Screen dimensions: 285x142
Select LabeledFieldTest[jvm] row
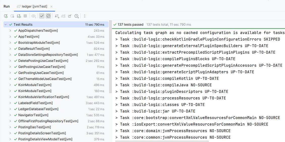coord(56,103)
